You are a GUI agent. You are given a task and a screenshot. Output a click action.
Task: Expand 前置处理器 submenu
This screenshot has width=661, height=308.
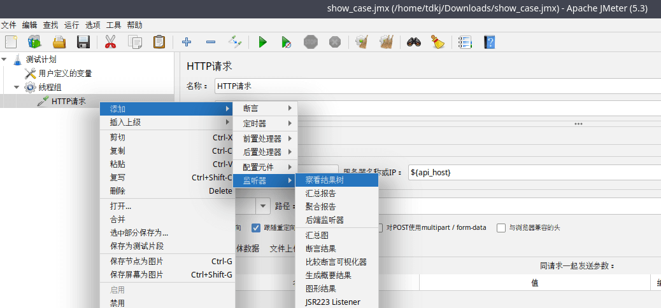click(266, 138)
